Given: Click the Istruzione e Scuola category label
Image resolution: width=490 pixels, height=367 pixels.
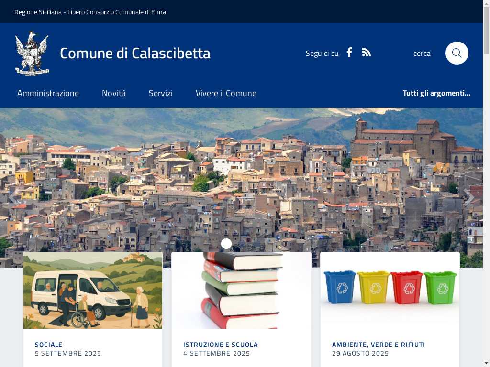Looking at the screenshot, I should click(220, 345).
